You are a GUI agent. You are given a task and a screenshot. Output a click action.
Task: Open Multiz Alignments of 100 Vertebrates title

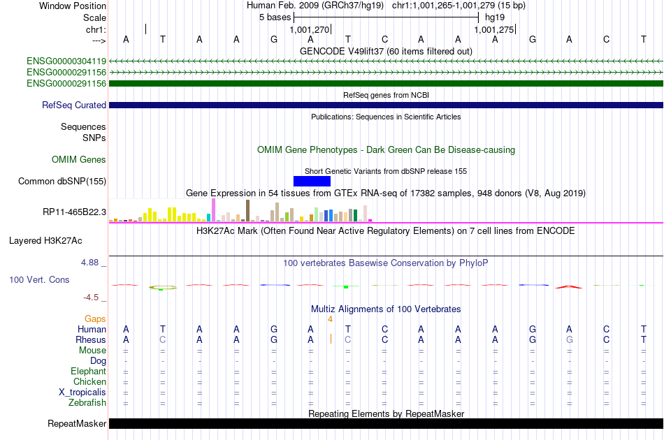pyautogui.click(x=386, y=309)
